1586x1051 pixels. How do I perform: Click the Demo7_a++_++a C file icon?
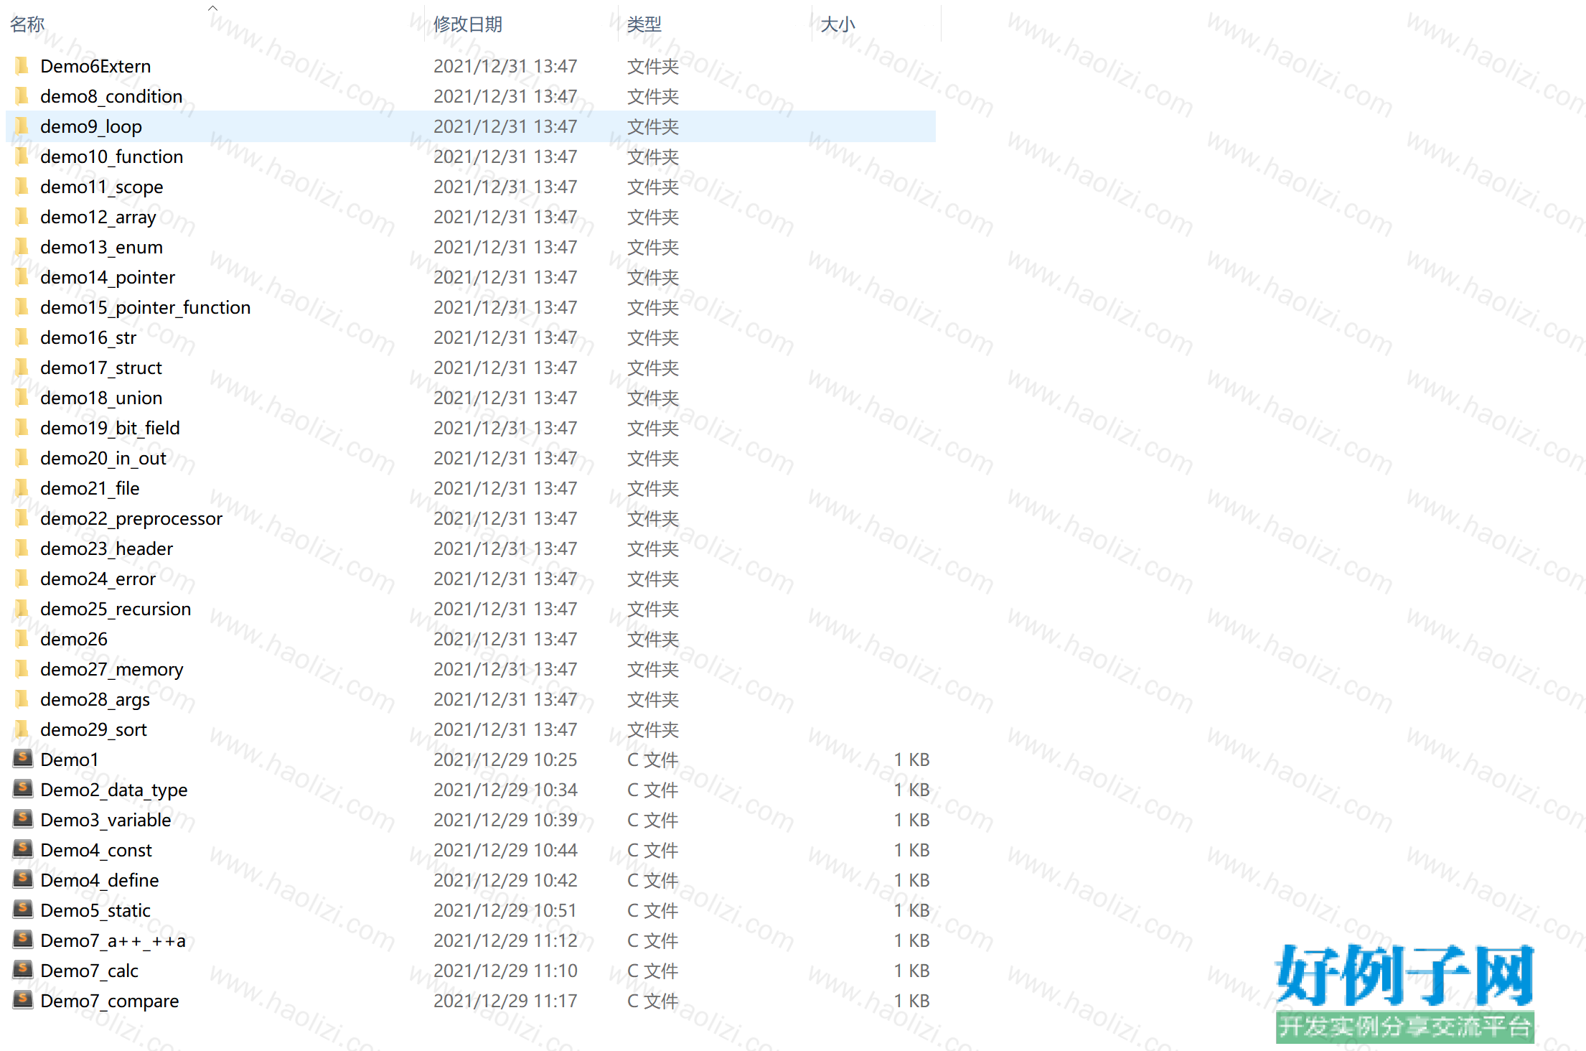(x=23, y=939)
